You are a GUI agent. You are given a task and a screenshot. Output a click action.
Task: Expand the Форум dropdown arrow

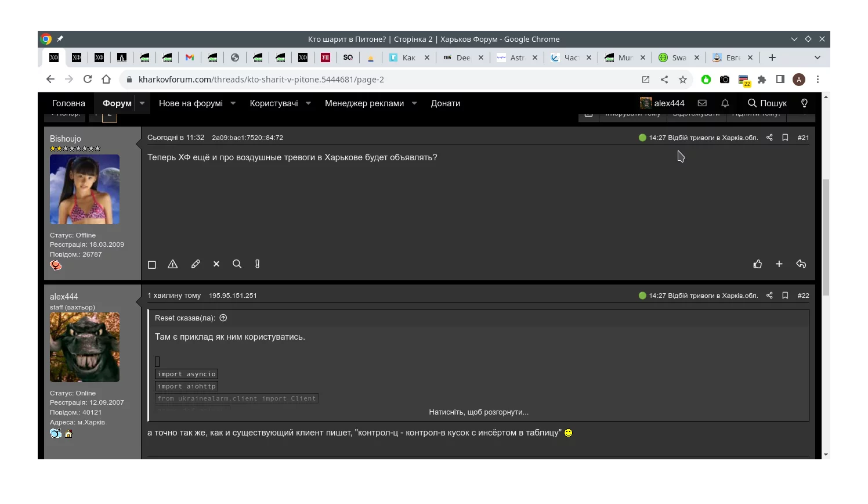[x=142, y=103]
